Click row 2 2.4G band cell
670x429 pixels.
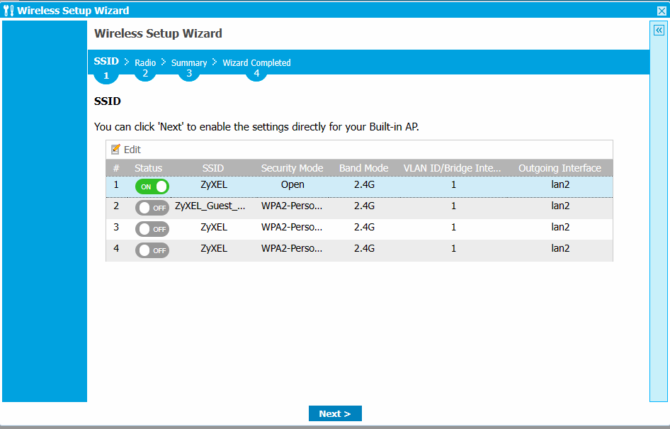(x=364, y=206)
